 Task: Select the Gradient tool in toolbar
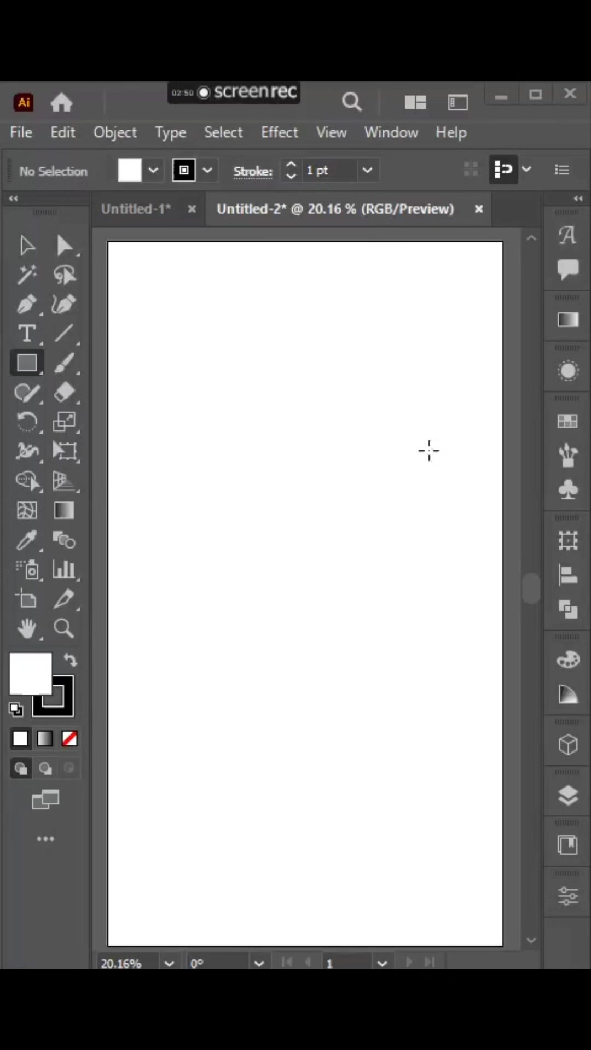coord(64,510)
